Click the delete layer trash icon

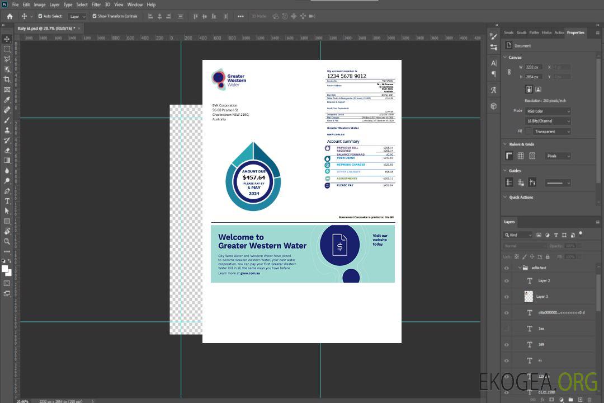[589, 400]
